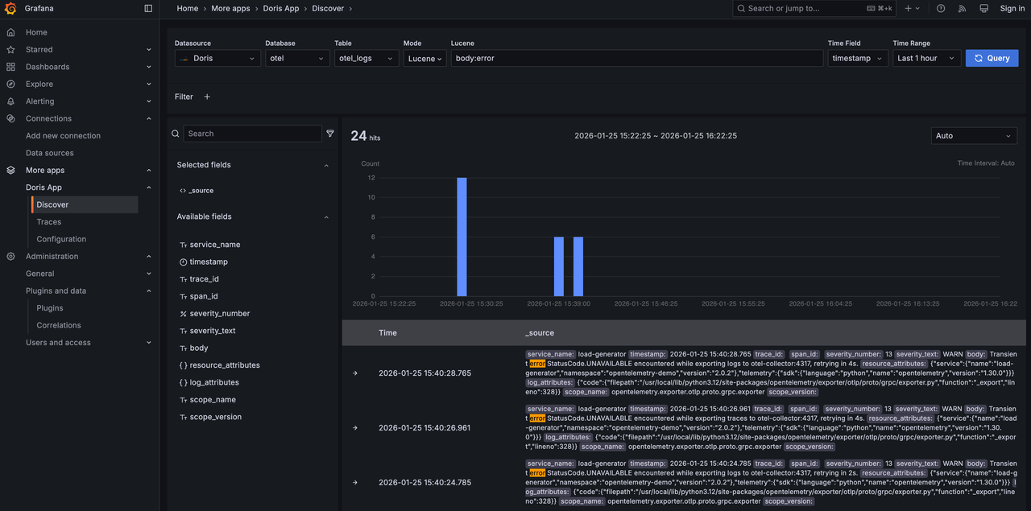The height and width of the screenshot is (511, 1031).
Task: Open the Last 1 hour time range dropdown
Action: (x=925, y=57)
